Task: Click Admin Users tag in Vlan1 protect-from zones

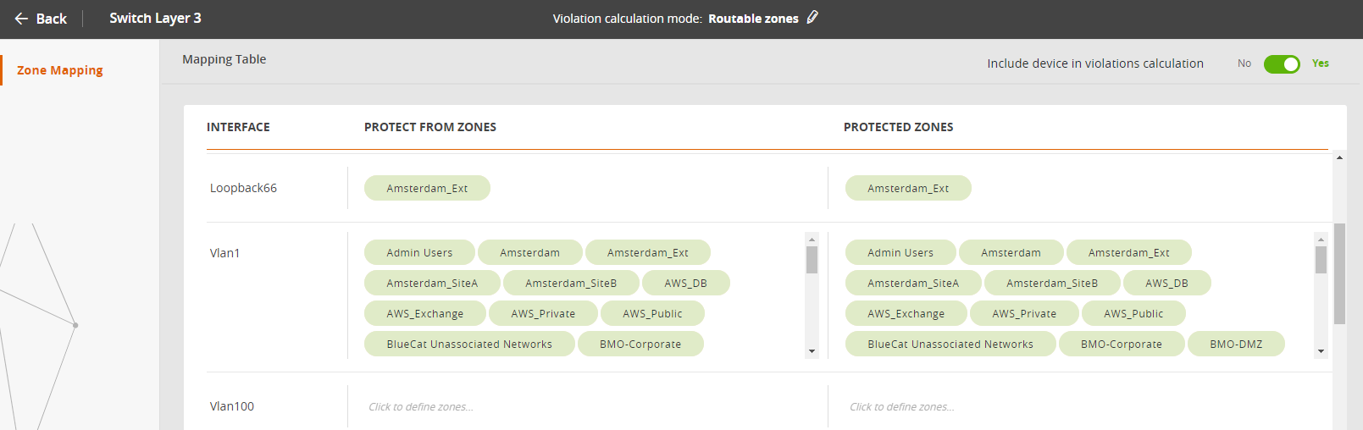Action: [419, 252]
